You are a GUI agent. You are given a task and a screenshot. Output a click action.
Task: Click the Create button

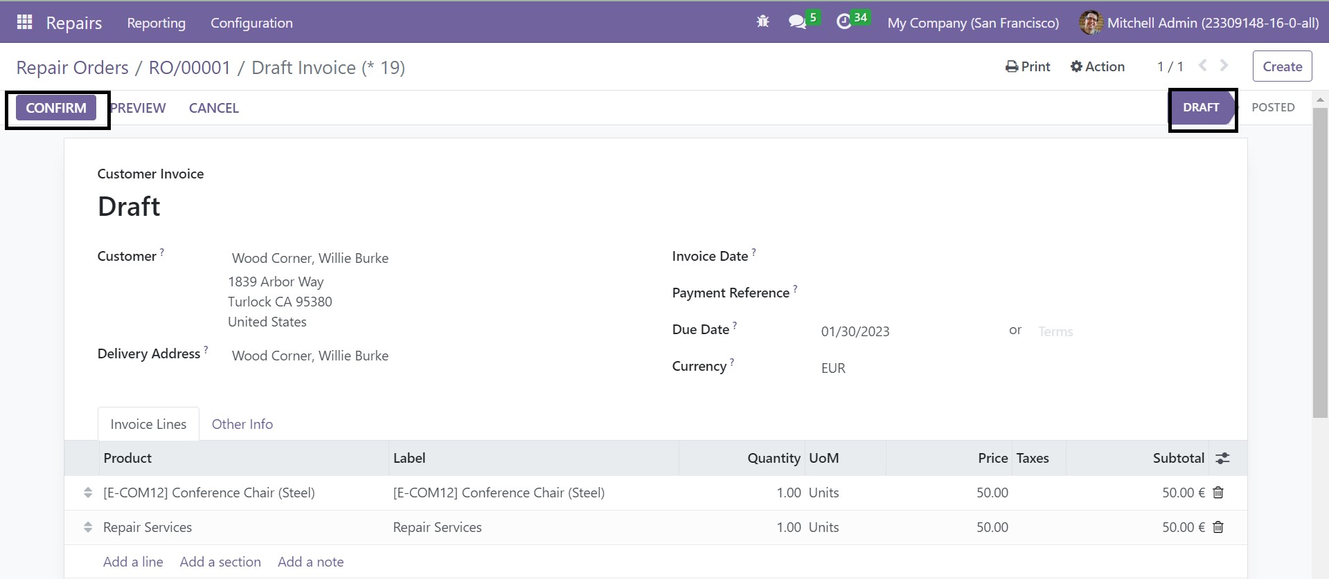[1283, 66]
